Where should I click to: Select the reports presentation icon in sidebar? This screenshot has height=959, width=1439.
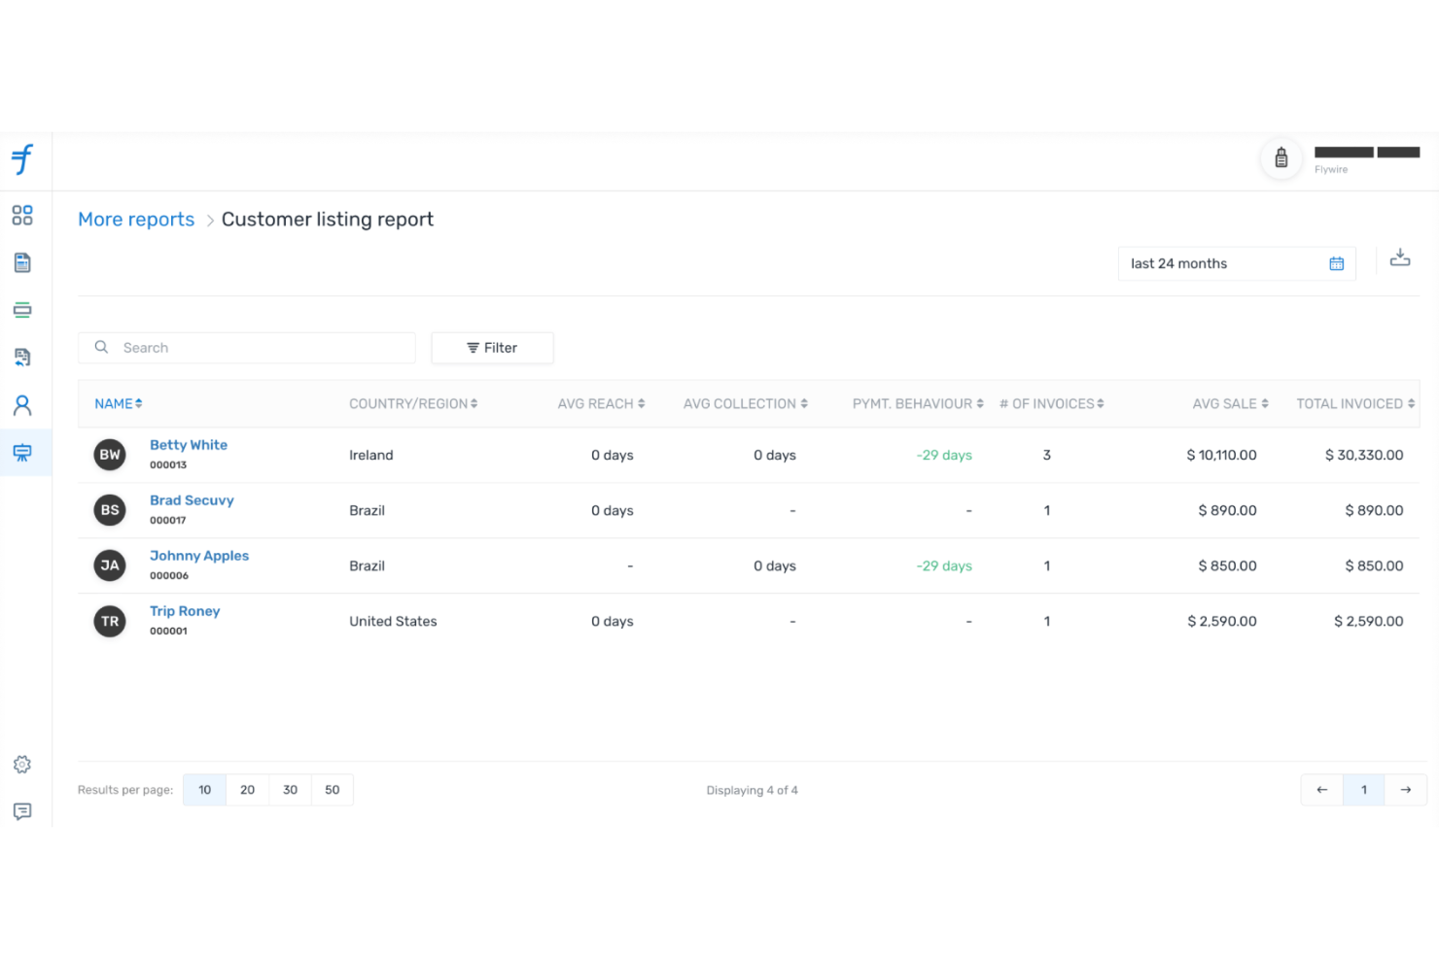pyautogui.click(x=22, y=452)
